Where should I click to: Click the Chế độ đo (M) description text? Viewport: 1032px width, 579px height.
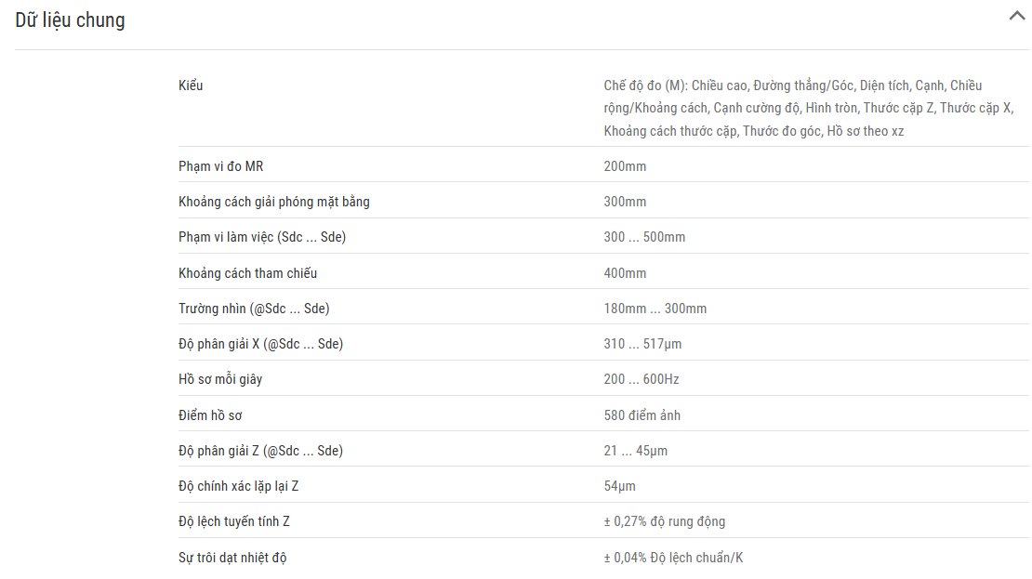click(x=809, y=108)
